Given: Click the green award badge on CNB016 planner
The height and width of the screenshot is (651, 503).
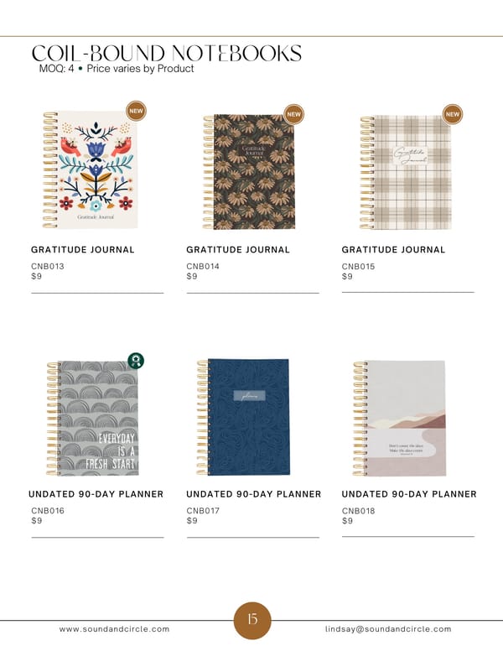Looking at the screenshot, I should coord(136,361).
